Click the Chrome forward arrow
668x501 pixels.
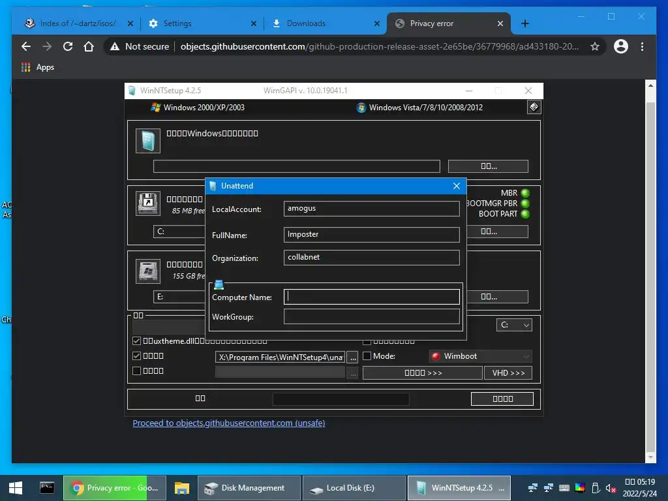pos(47,46)
